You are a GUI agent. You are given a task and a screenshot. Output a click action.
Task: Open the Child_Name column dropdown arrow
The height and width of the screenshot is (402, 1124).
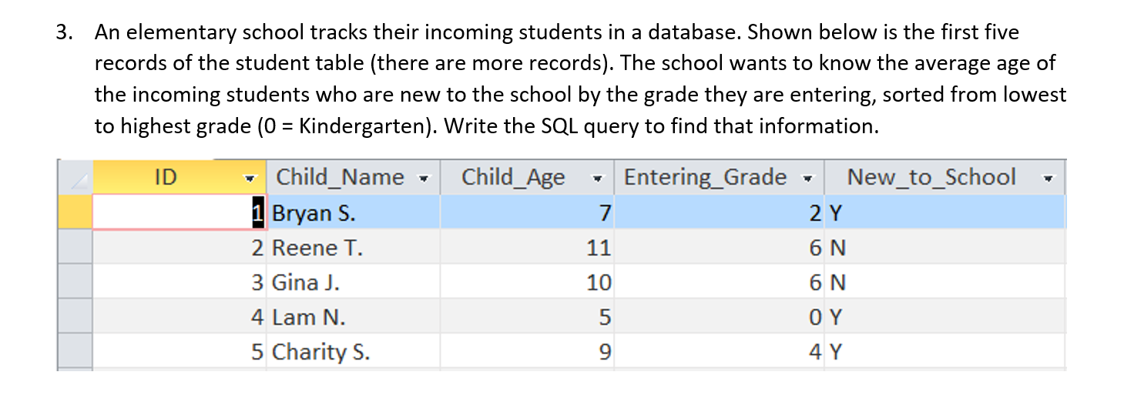coord(424,178)
